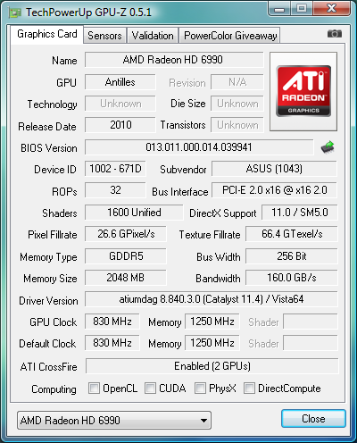
Task: Enable the OpenCL checkbox
Action: 94,389
